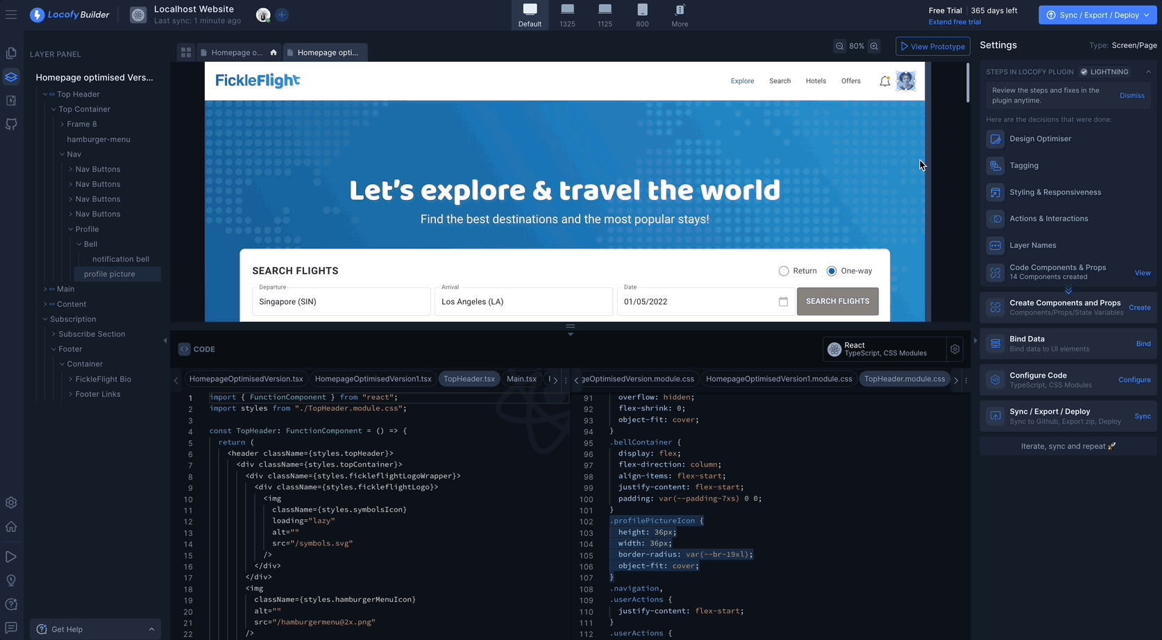
Task: Open settings gear in left sidebar
Action: [x=11, y=503]
